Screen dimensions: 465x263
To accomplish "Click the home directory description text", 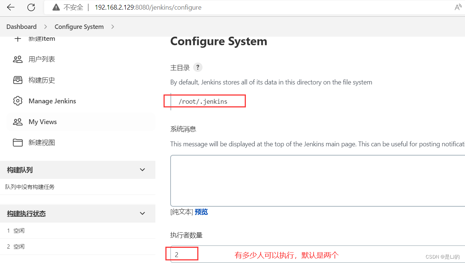I will tap(271, 82).
